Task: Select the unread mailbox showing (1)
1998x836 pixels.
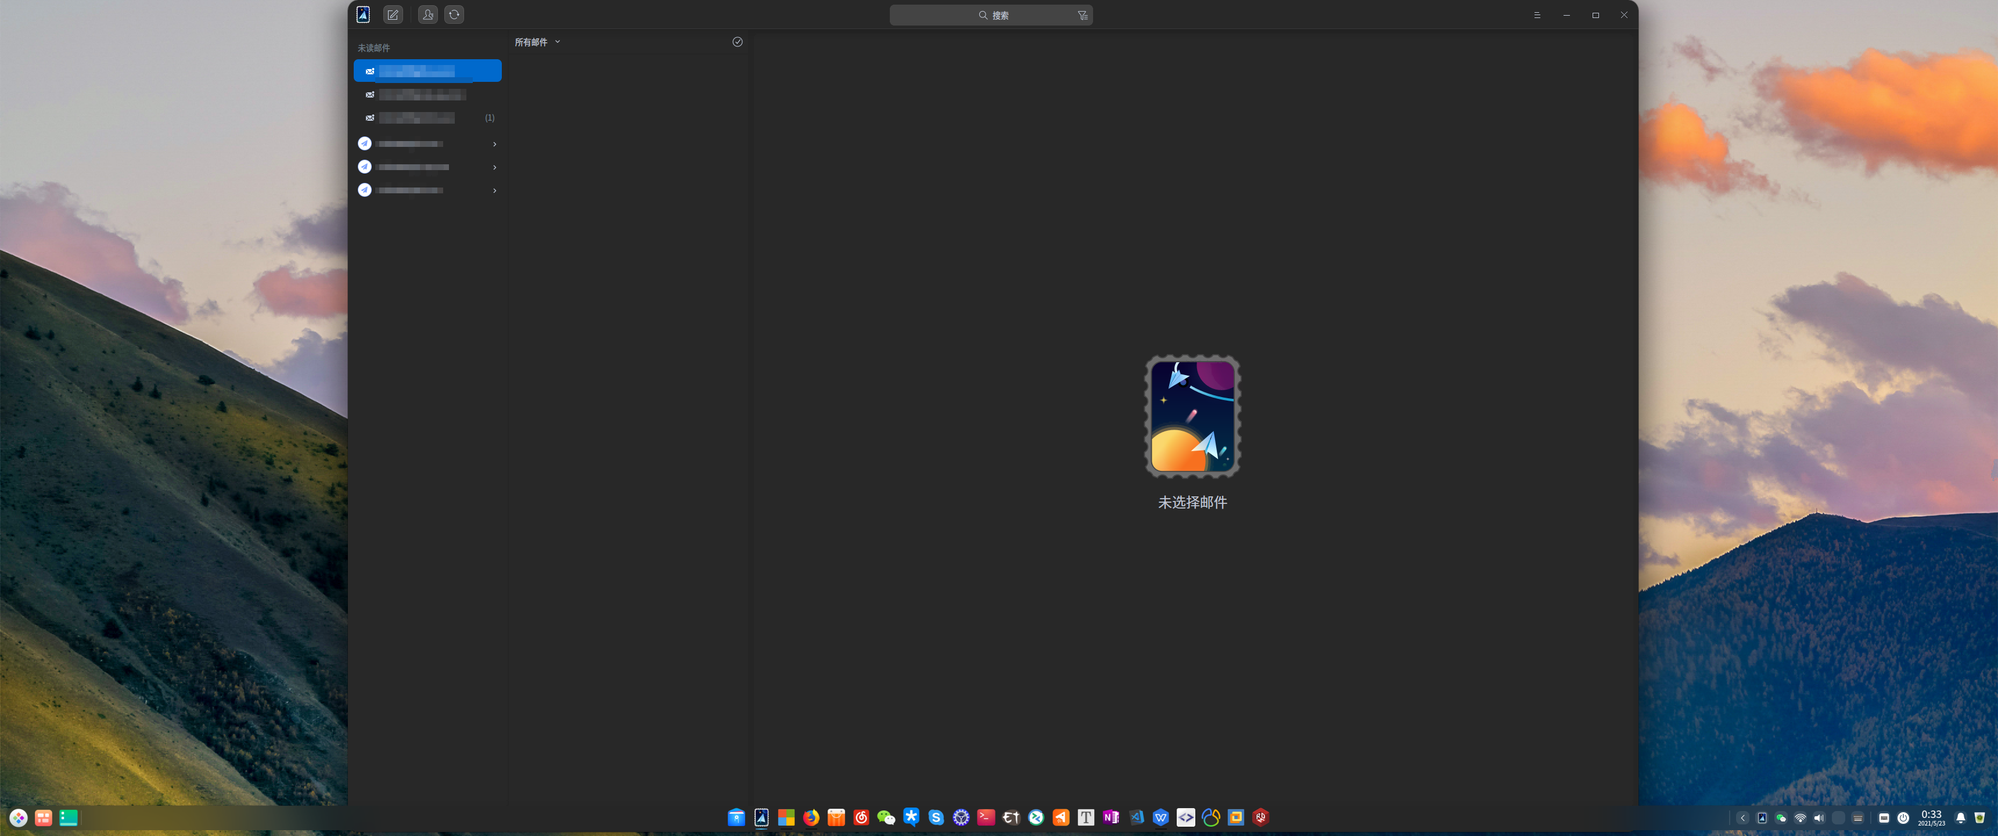Action: (x=426, y=118)
